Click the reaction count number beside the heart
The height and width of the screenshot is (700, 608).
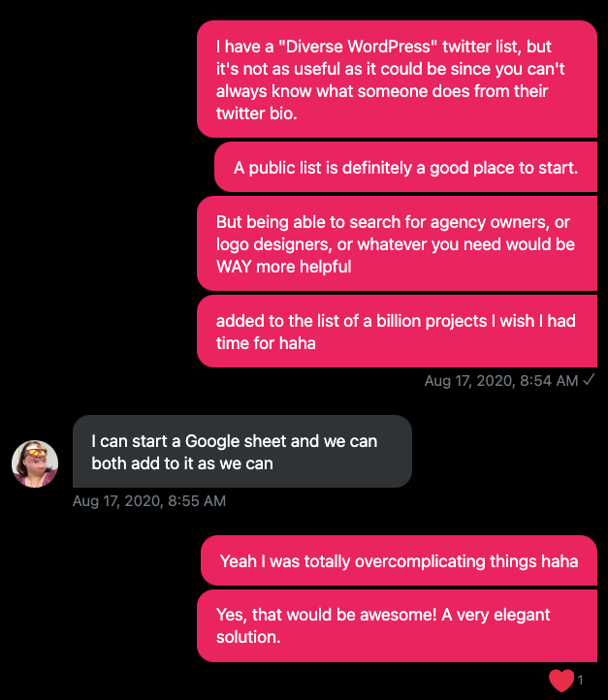point(580,680)
